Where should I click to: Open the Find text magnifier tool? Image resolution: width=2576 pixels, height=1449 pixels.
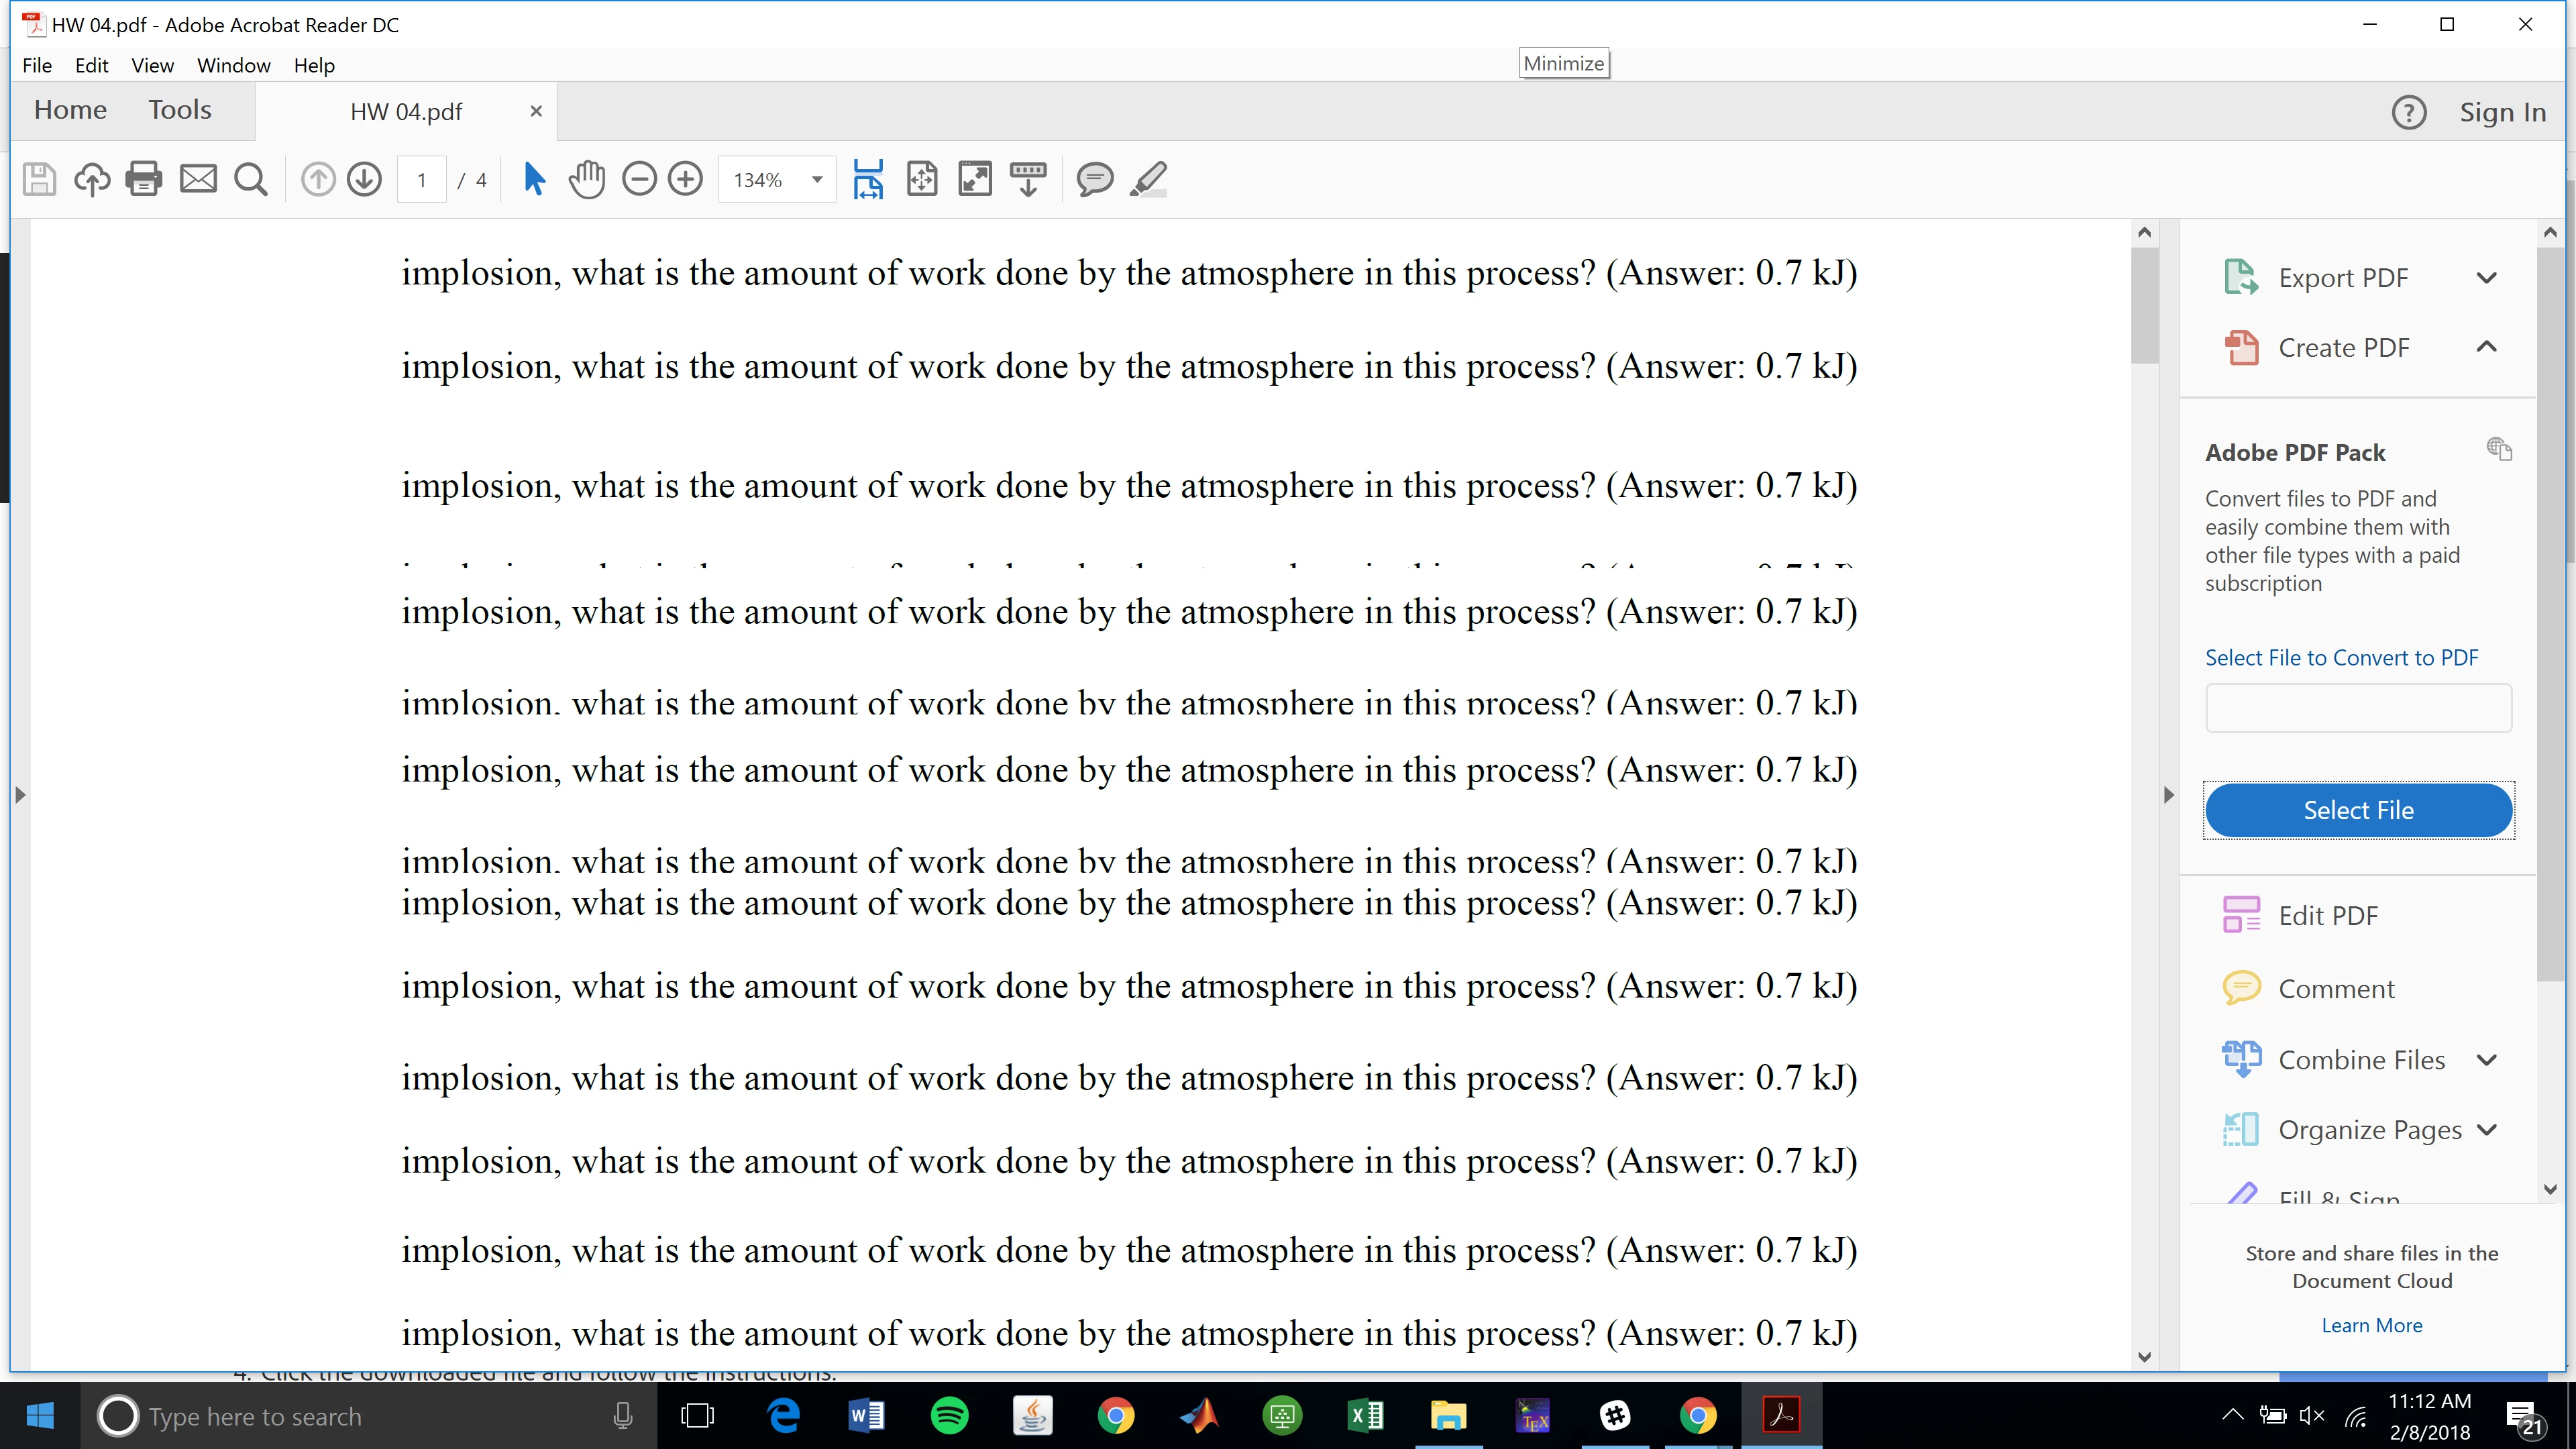[251, 180]
